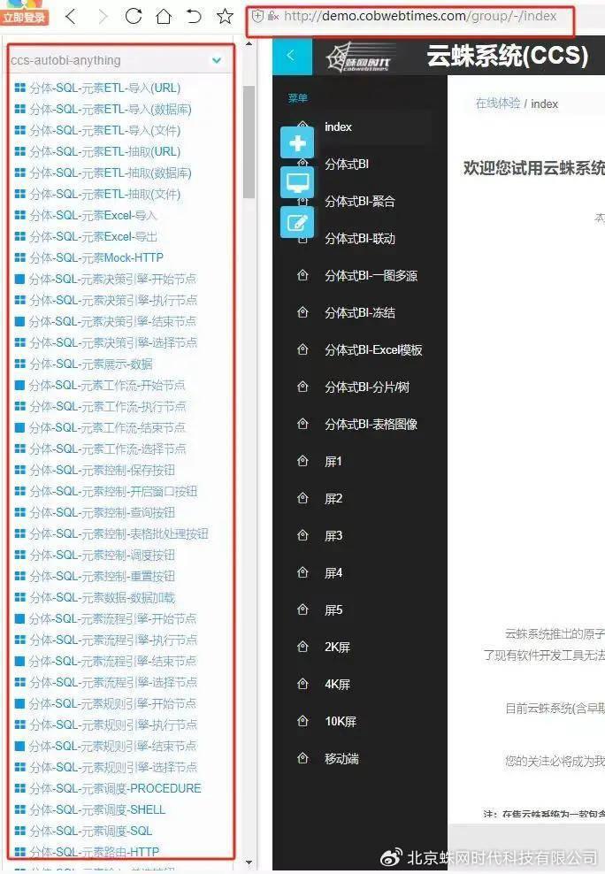Click scrollbar down arrow of left panel

[x=249, y=862]
